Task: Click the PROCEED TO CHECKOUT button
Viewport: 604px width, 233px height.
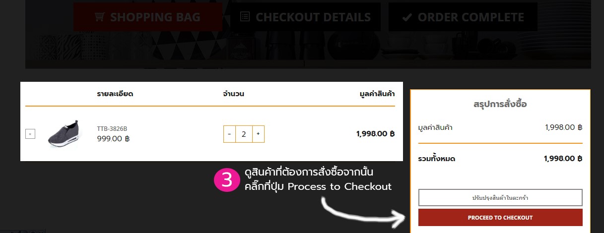Action: (500, 218)
